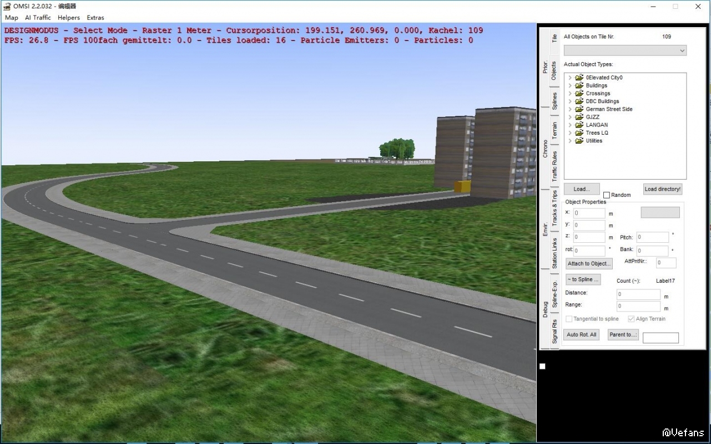The width and height of the screenshot is (711, 444).
Task: Expand the Trees LQ tree node
Action: (570, 132)
